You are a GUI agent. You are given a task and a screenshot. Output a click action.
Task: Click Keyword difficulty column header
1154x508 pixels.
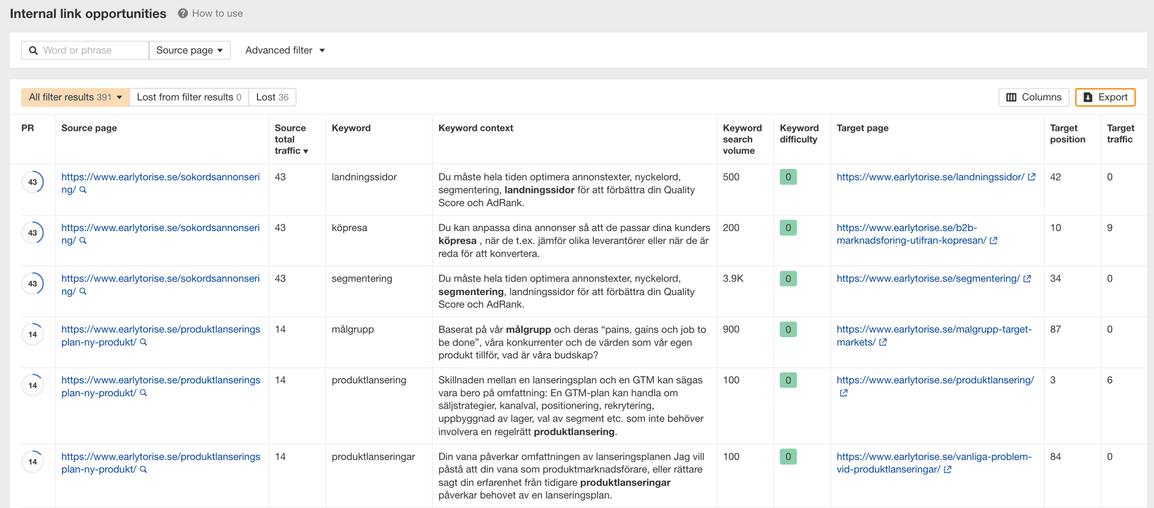pyautogui.click(x=799, y=134)
